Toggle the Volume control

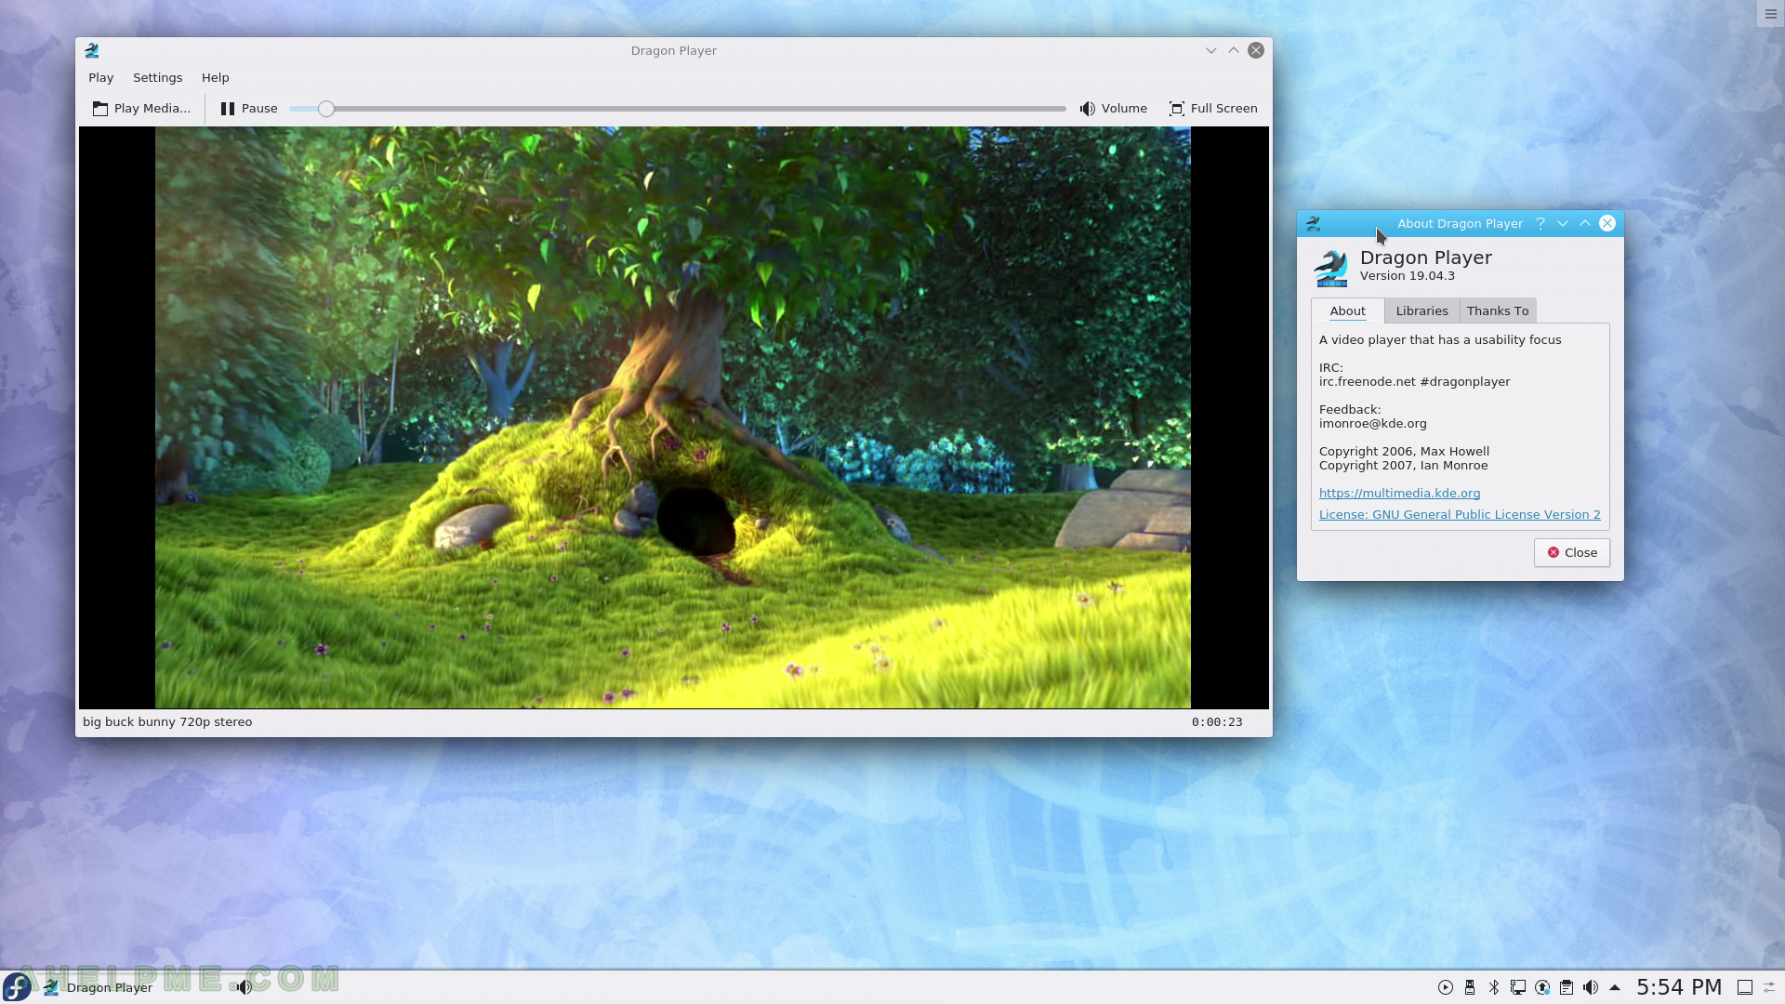tap(1113, 109)
